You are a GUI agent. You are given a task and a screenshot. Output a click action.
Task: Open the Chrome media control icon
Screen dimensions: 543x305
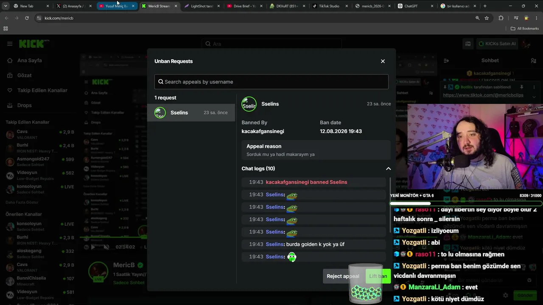[x=516, y=18]
